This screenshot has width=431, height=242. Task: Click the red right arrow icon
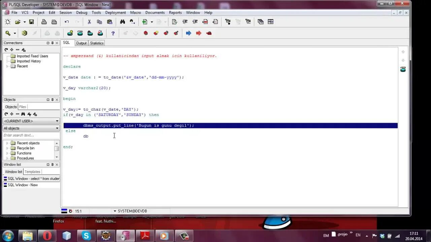point(199,33)
